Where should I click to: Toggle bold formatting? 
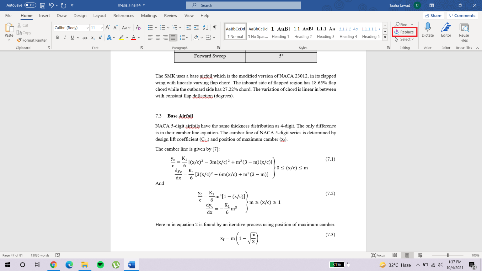pyautogui.click(x=57, y=37)
